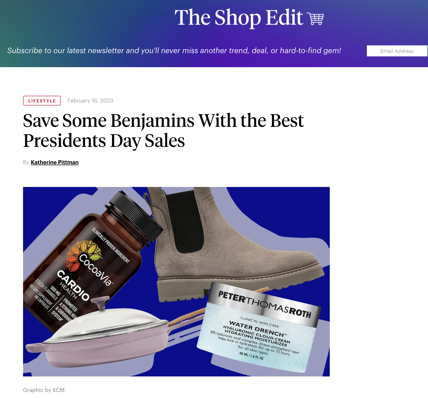Click the February 16, 2023 publish date
428x398 pixels.
tap(90, 101)
